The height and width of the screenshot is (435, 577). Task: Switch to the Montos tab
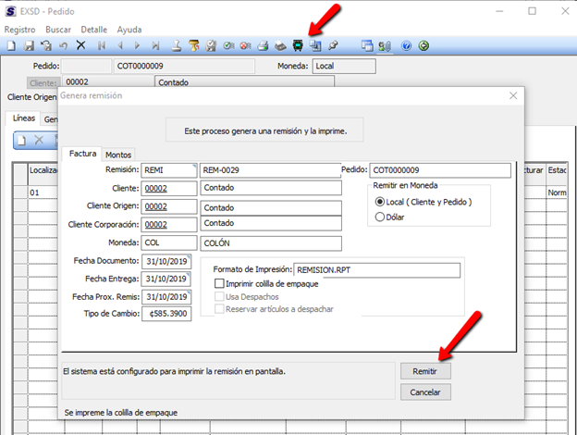point(118,155)
